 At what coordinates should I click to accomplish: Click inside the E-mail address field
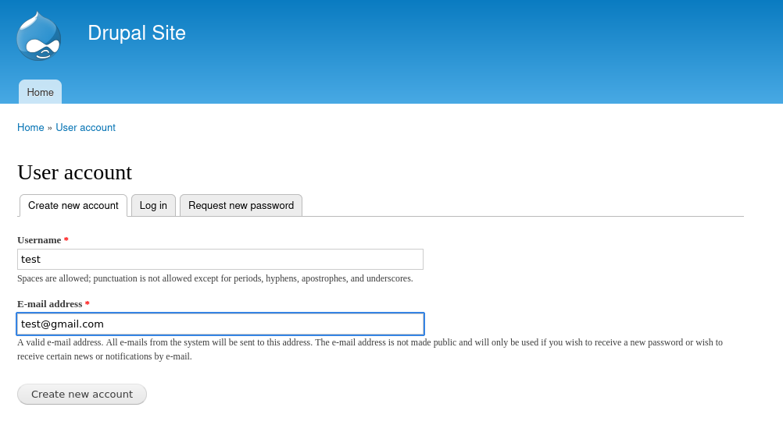coord(220,324)
